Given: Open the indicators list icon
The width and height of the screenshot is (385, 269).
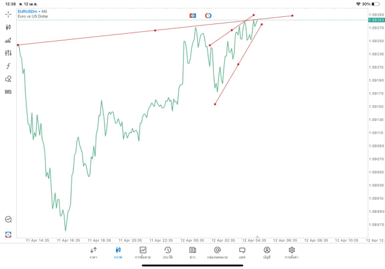Looking at the screenshot, I should (8, 40).
